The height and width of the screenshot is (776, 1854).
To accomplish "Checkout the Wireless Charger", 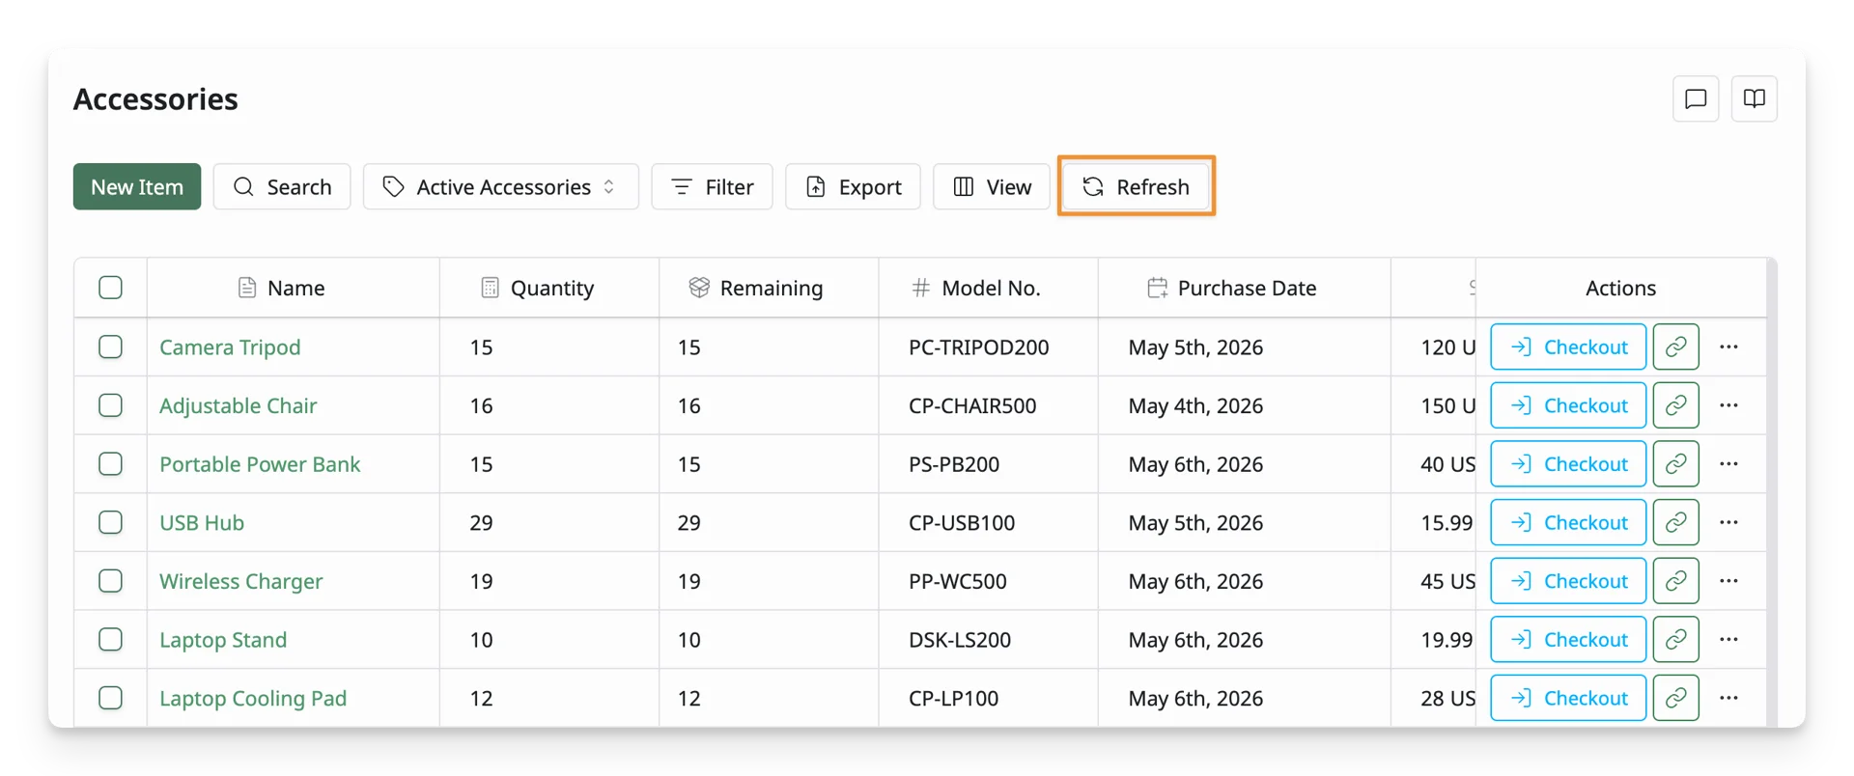I will pos(1568,581).
